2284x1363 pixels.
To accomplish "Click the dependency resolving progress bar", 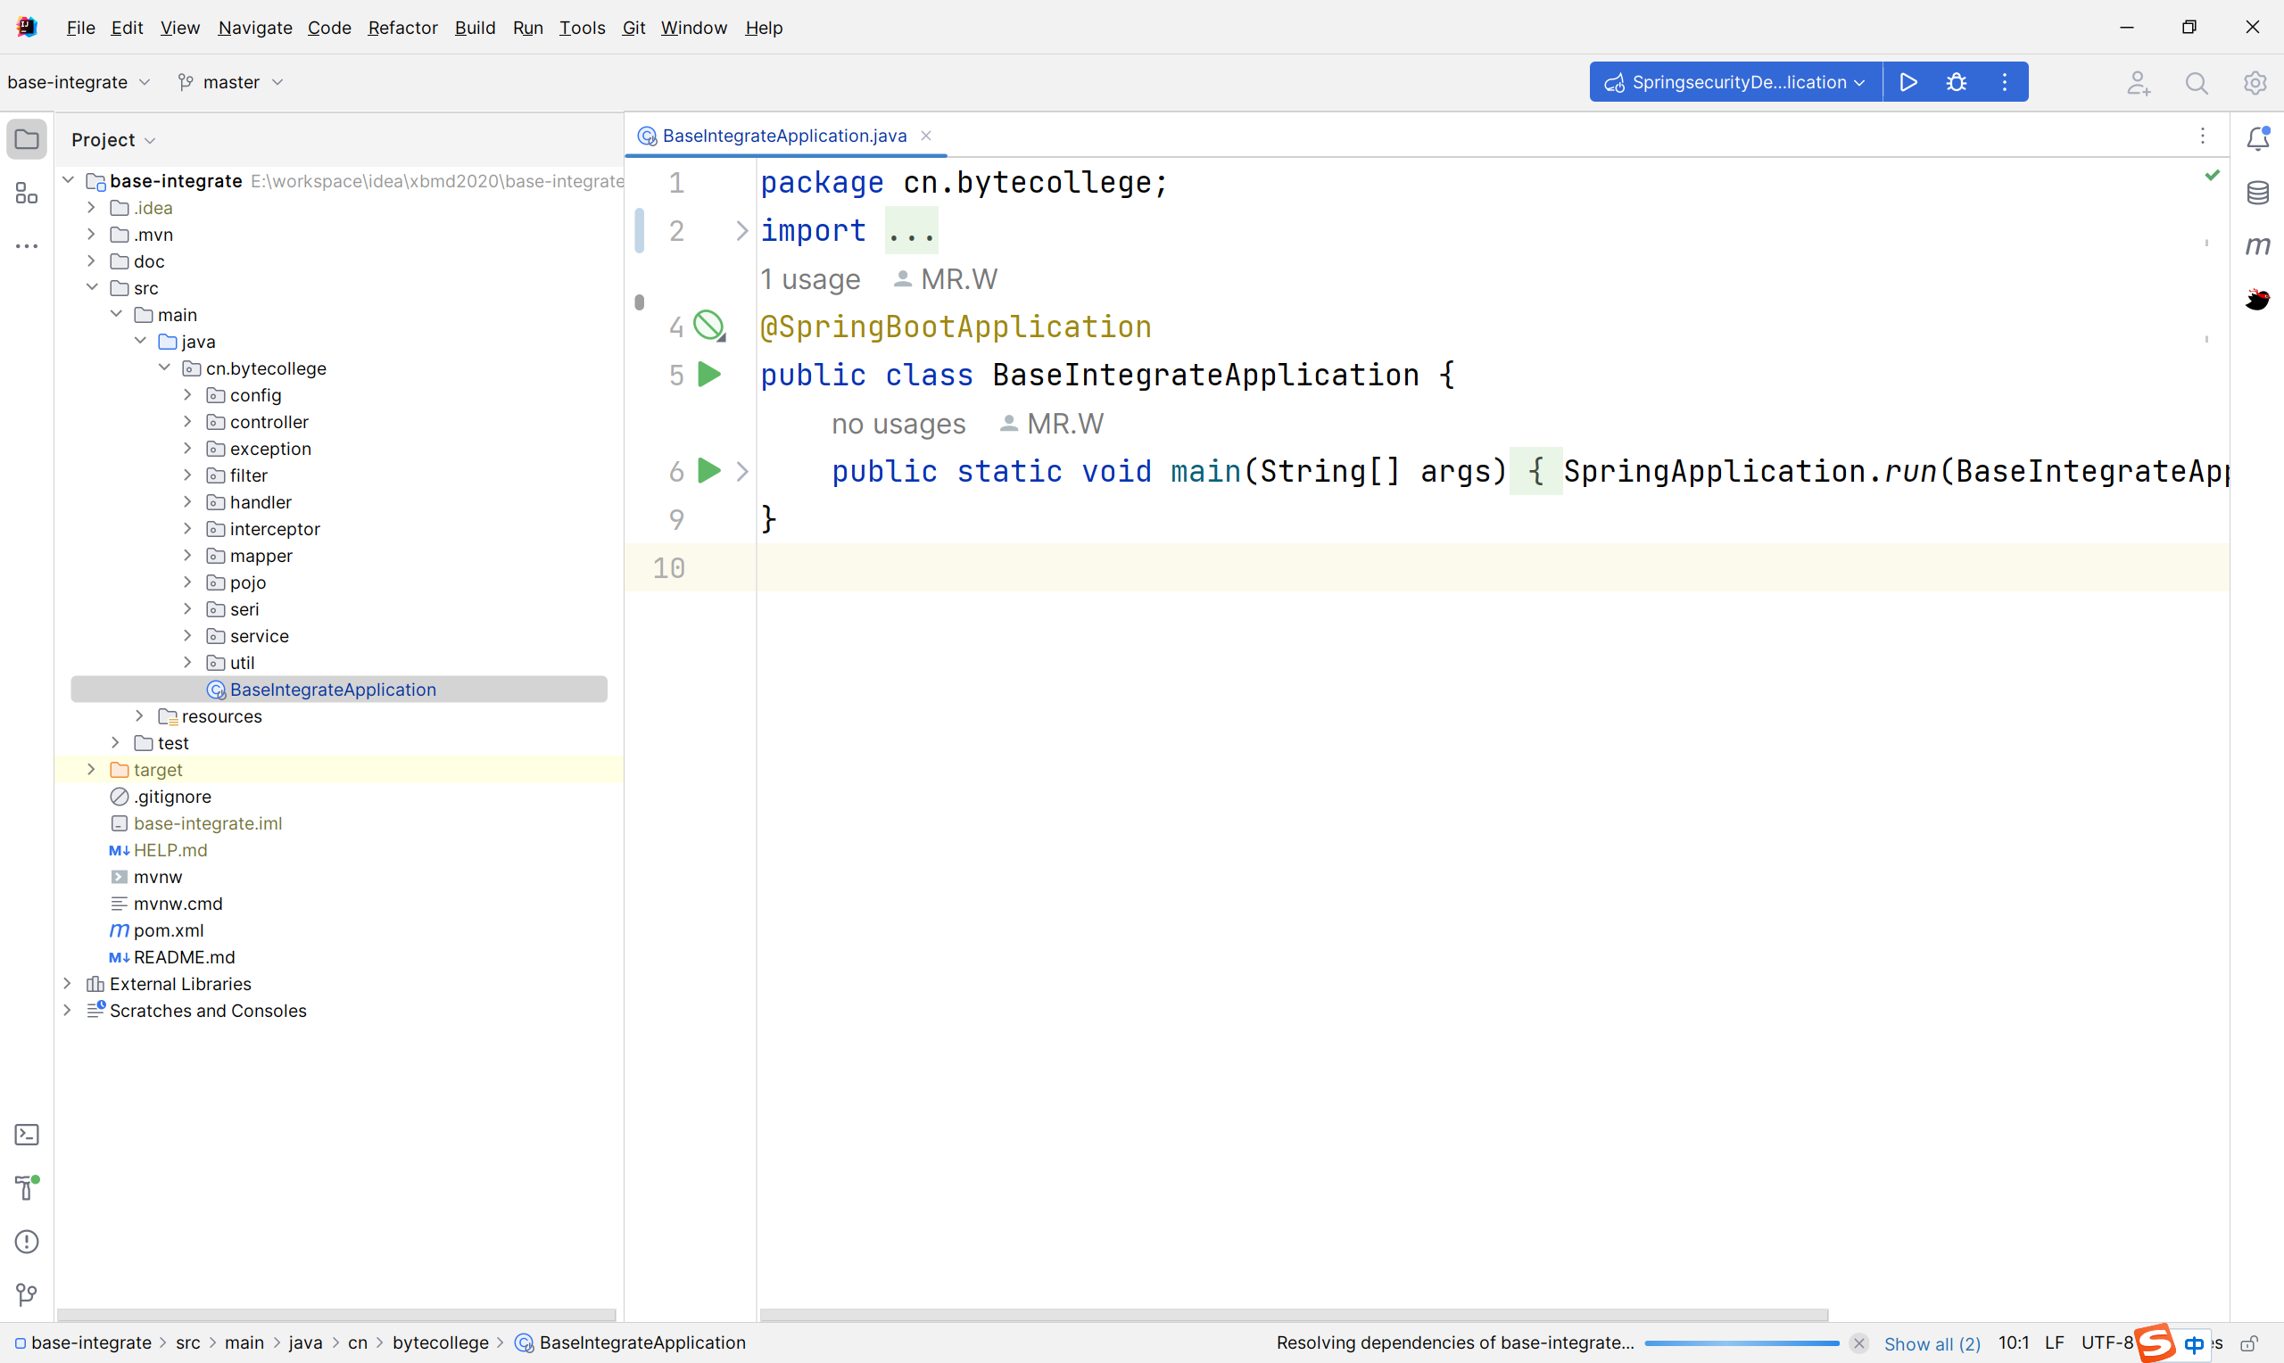I will click(1742, 1343).
